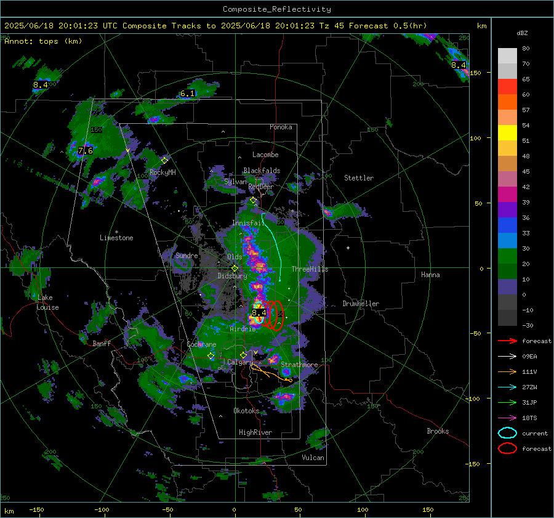The height and width of the screenshot is (518, 554).
Task: Click the red 60 dBZ color swatch
Action: pos(507,87)
